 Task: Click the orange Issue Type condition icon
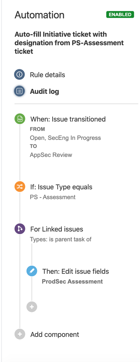[x=20, y=187]
